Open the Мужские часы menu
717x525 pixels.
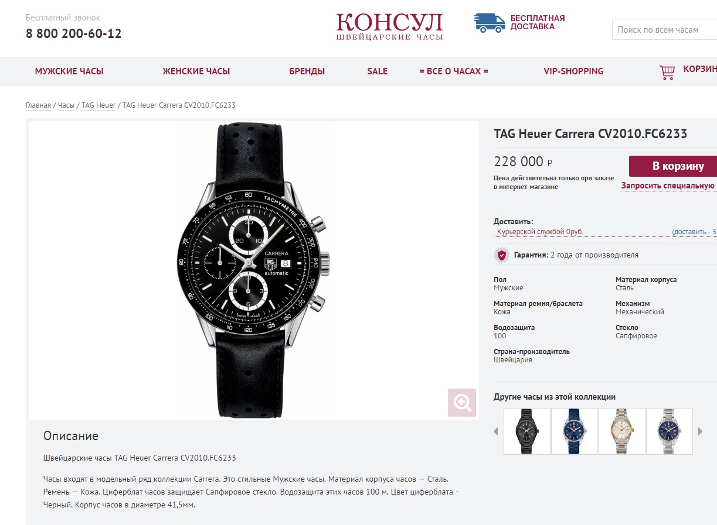tap(69, 71)
